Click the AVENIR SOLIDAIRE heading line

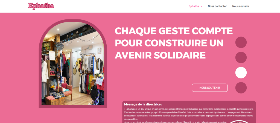pyautogui.click(x=160, y=55)
